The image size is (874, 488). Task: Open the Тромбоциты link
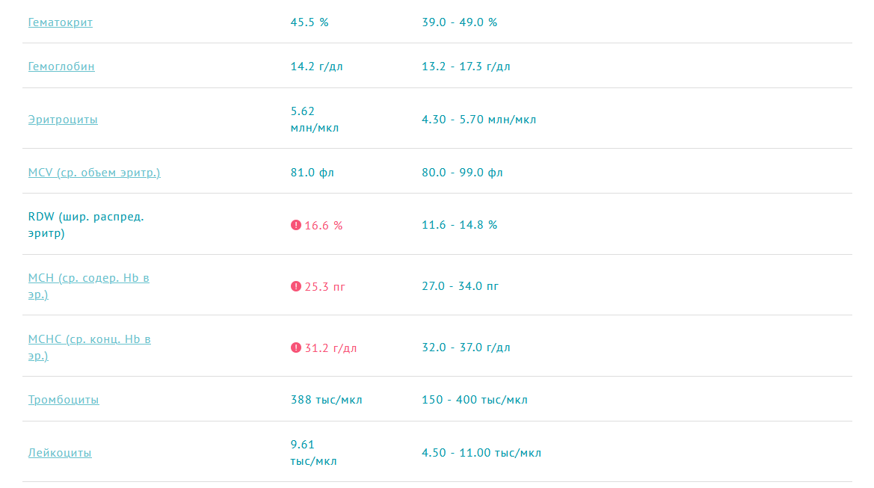click(64, 400)
